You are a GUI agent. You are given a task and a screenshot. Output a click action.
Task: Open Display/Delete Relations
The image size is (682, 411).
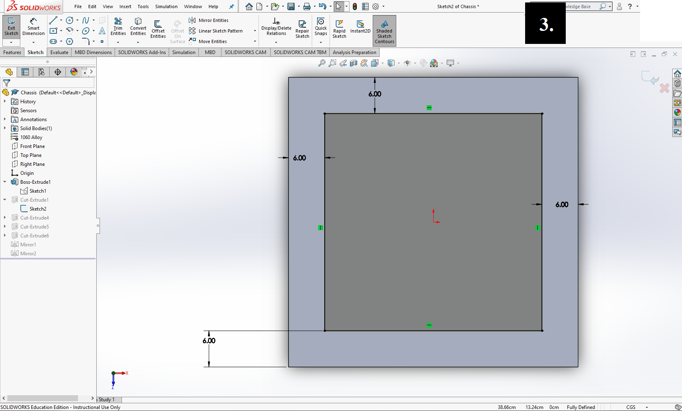(276, 27)
